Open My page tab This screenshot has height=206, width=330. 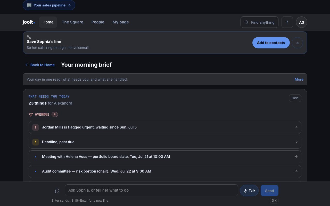(x=121, y=22)
